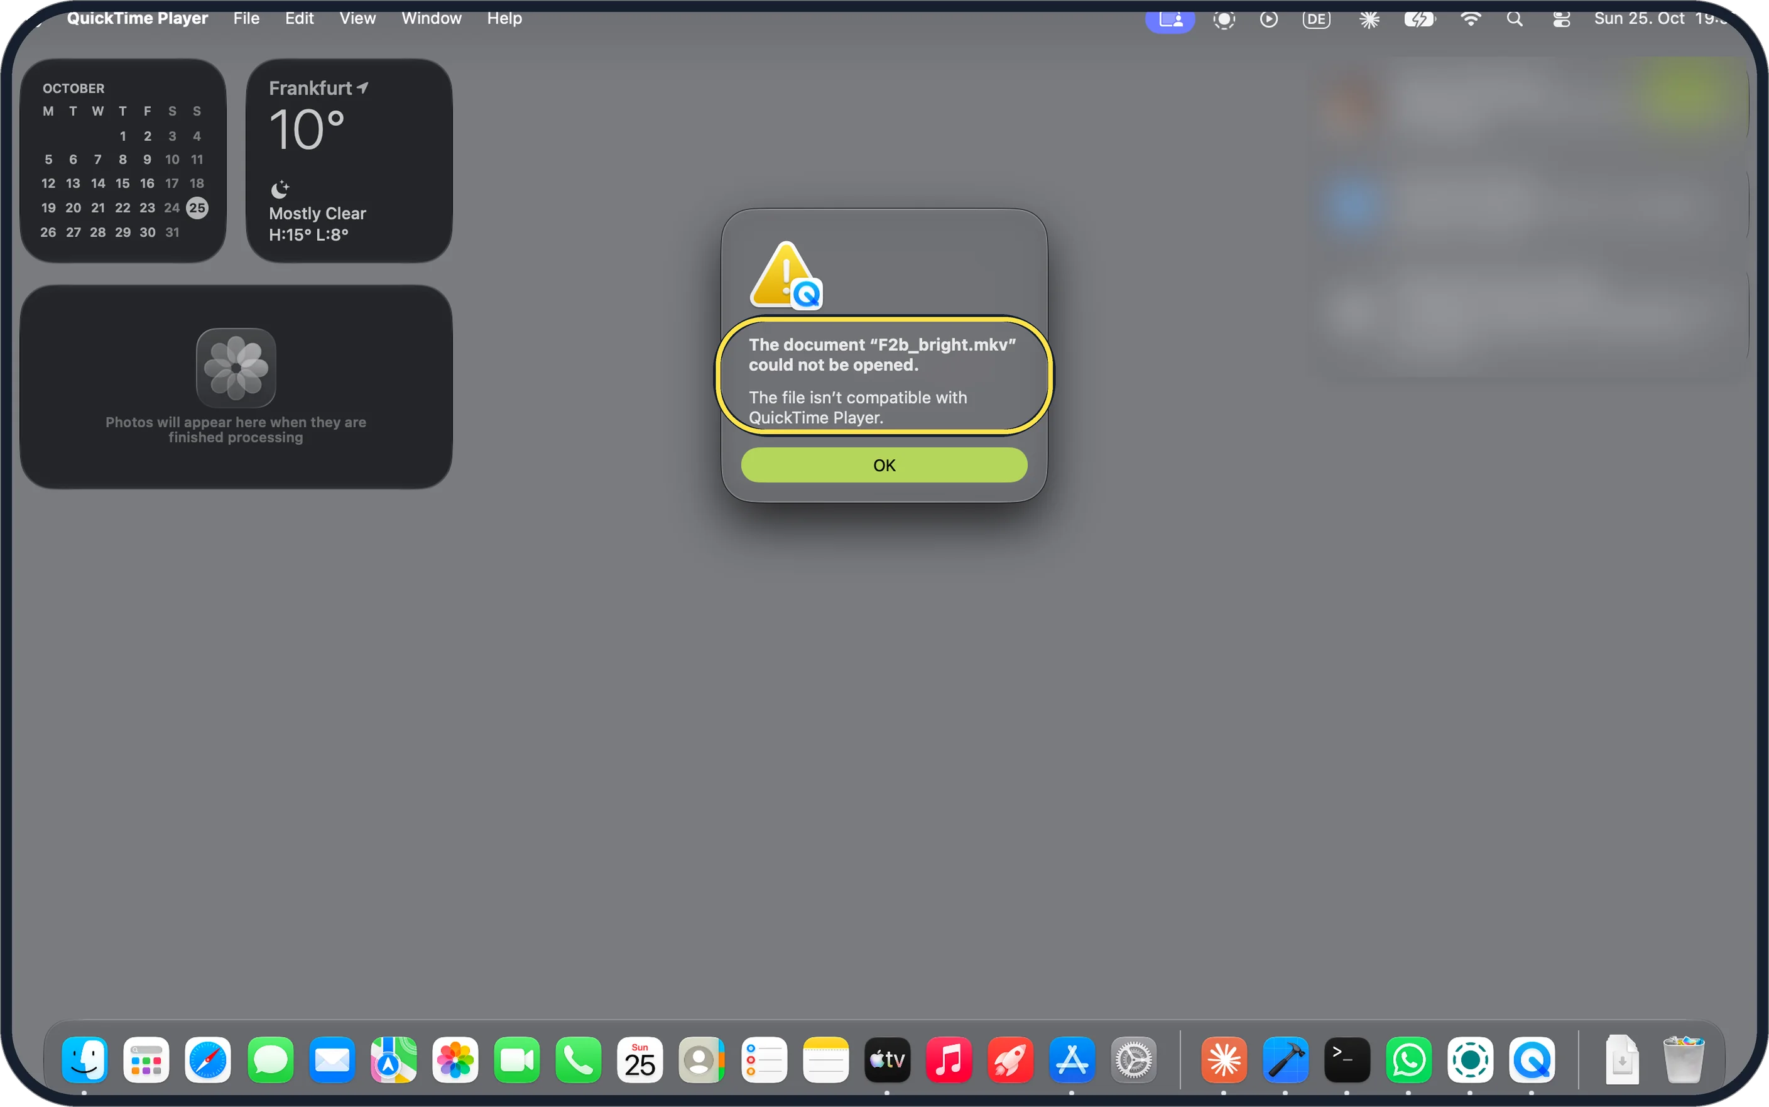Screen dimensions: 1769x1107
Task: Click the Photos widget processing message
Action: click(x=236, y=430)
